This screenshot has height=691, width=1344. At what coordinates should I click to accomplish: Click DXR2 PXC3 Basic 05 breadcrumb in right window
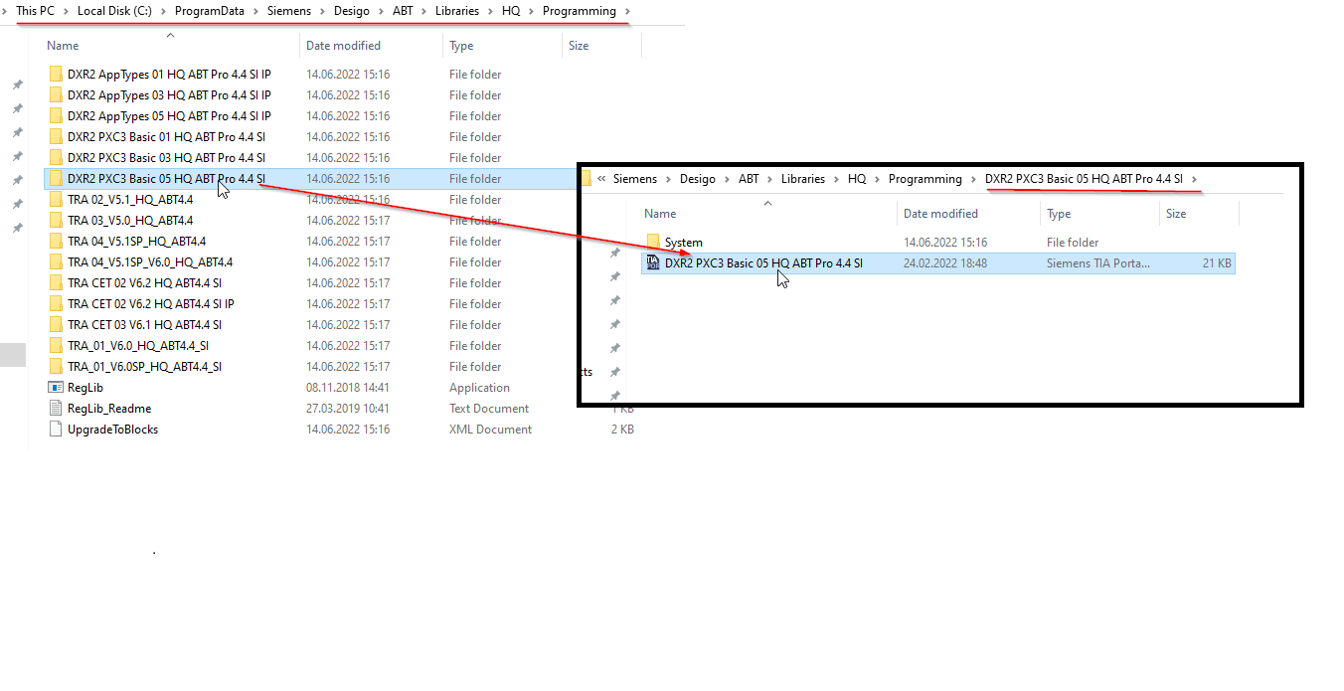1084,179
